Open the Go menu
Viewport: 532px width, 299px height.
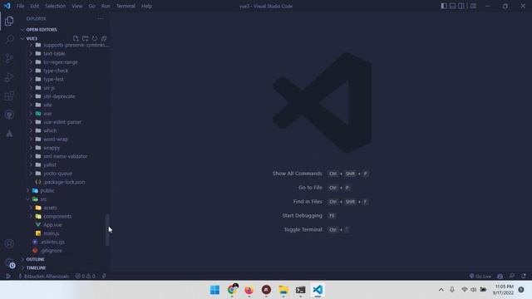click(x=92, y=6)
